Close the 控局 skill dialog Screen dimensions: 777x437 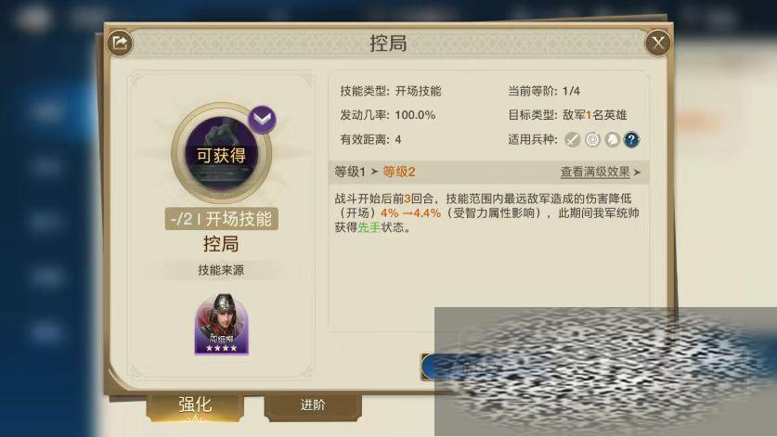[x=658, y=43]
